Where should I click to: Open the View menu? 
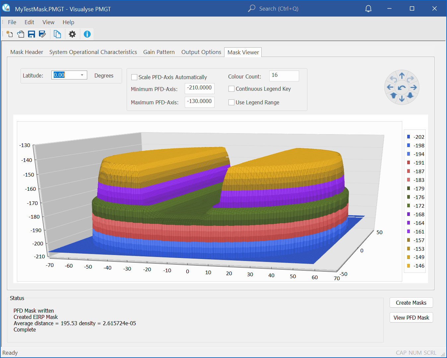coord(48,22)
